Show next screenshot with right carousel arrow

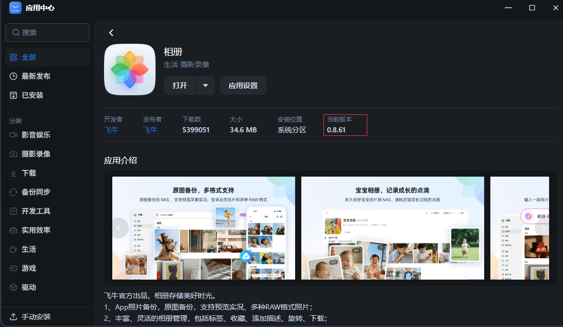tap(543, 228)
